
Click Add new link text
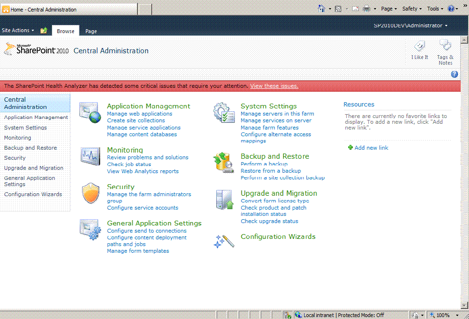372,148
